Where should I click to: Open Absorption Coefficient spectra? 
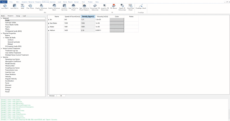click(13, 61)
